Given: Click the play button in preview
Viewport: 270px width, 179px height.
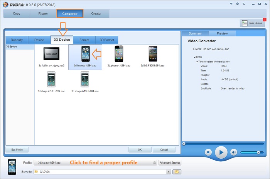Looking at the screenshot, I should [x=221, y=152].
